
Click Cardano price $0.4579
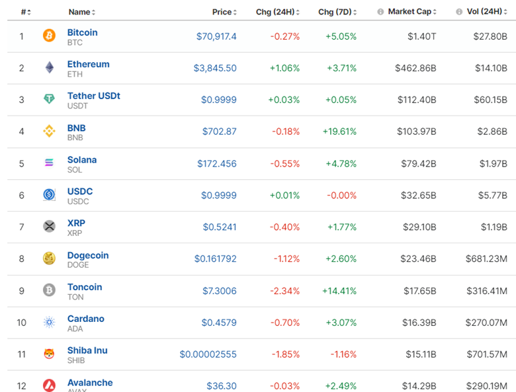(219, 323)
